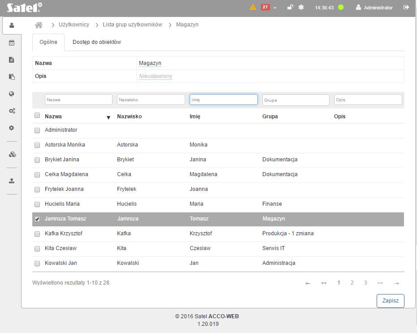The height and width of the screenshot is (333, 417).
Task: Click the asterisk icon in header
Action: click(301, 7)
